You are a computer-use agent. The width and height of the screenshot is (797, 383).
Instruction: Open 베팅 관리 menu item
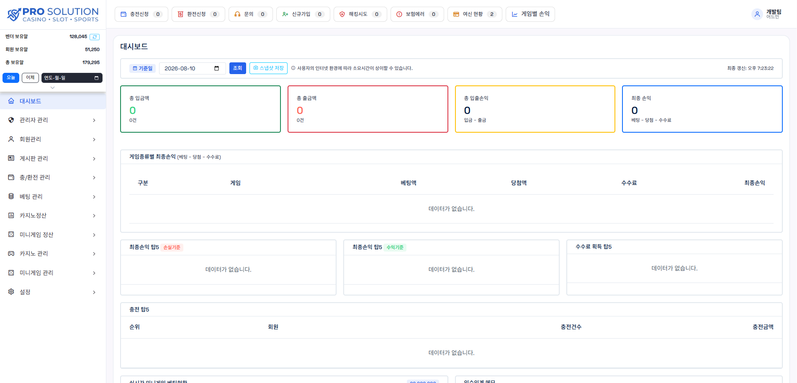(x=53, y=197)
